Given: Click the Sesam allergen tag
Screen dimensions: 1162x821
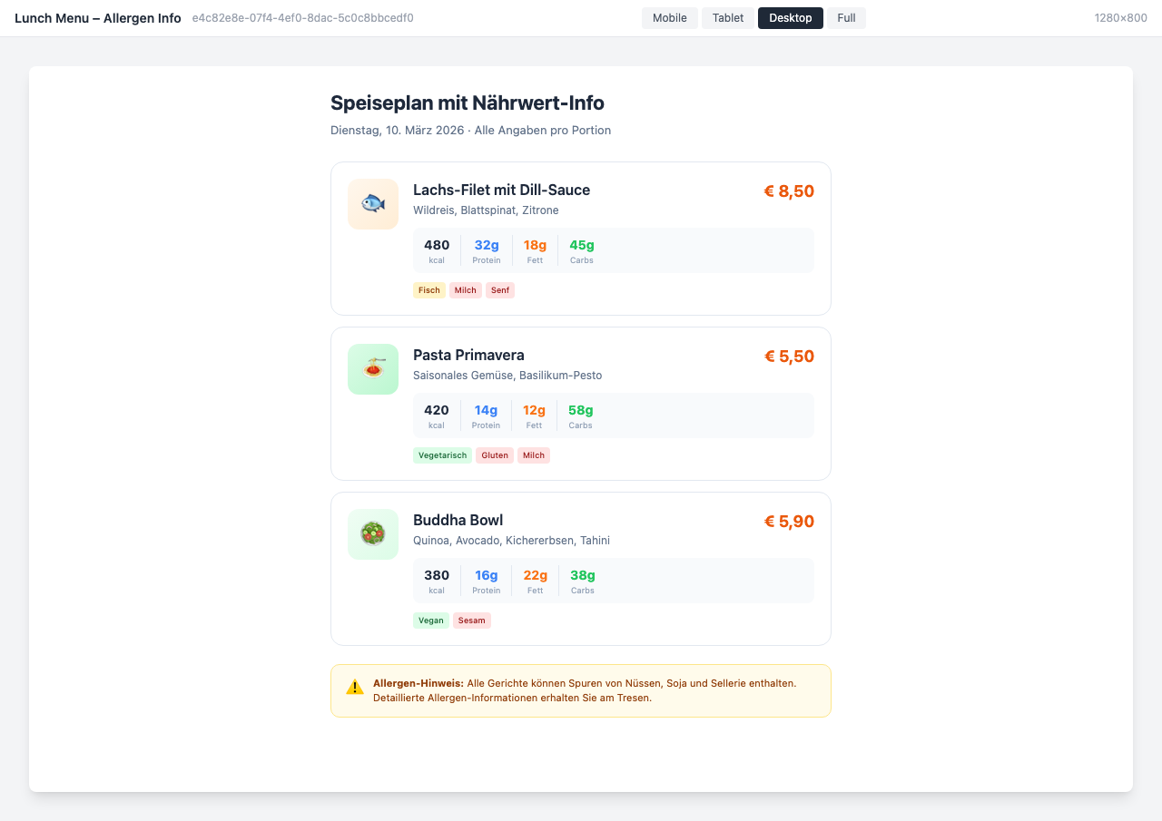Looking at the screenshot, I should [472, 621].
